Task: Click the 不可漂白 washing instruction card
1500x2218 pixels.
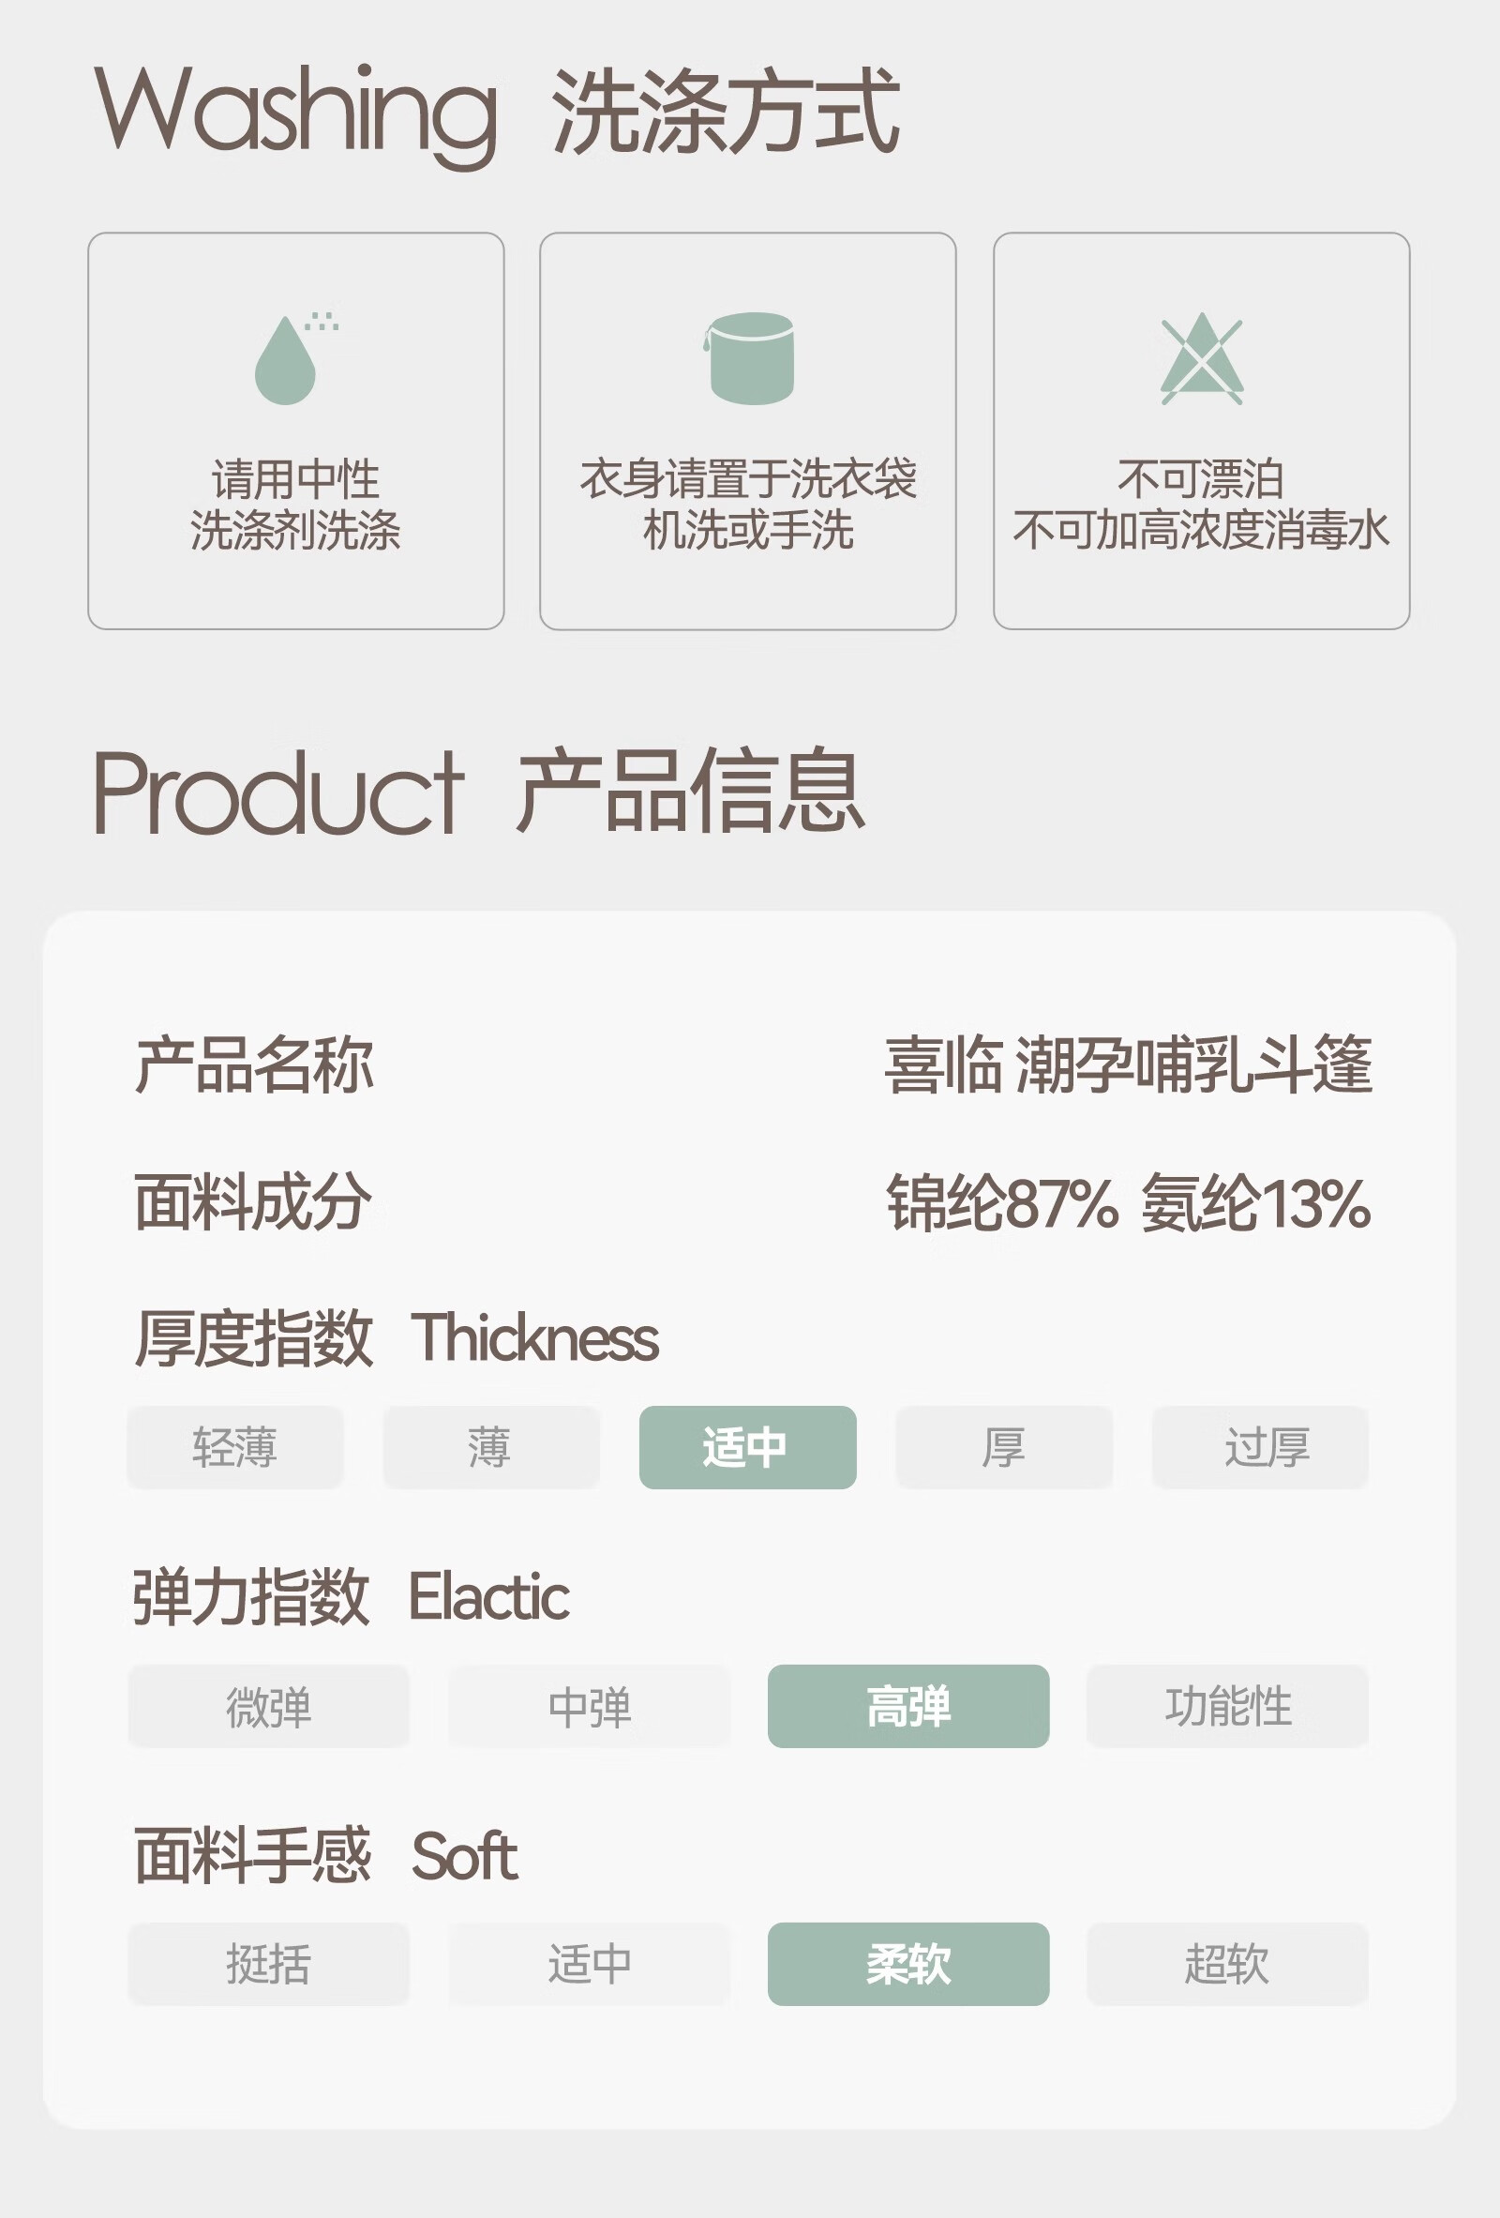Action: click(x=1201, y=430)
